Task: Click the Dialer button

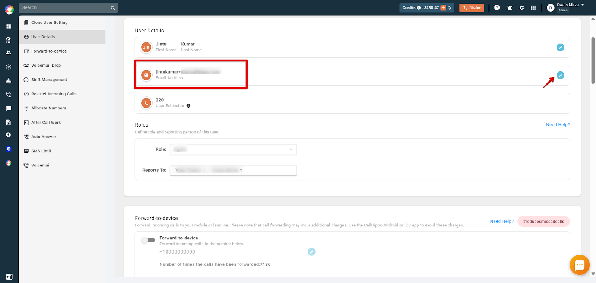Action: (472, 8)
